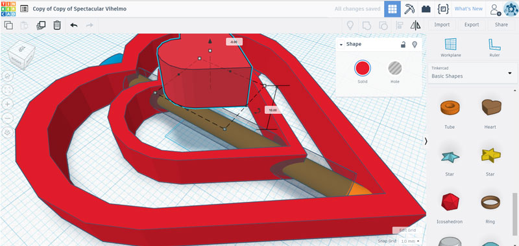Click the Edit Grid button
Image resolution: width=519 pixels, height=246 pixels.
click(407, 230)
